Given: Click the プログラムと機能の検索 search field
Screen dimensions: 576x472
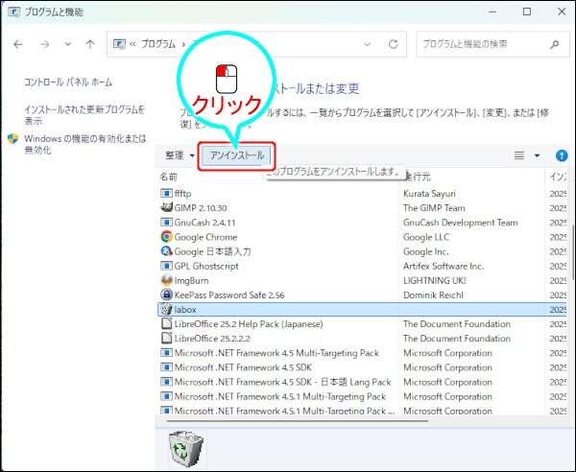Looking at the screenshot, I should (485, 44).
